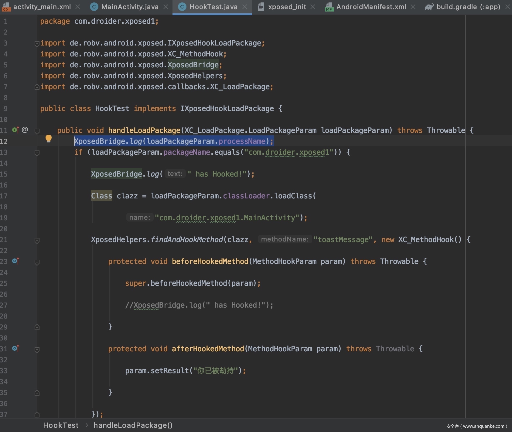Viewport: 512px width, 432px height.
Task: Fold the if-statement block on line 13
Action: [x=37, y=153]
